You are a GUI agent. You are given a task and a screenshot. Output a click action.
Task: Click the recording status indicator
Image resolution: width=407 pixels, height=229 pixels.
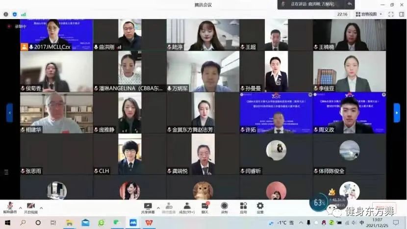point(17,26)
